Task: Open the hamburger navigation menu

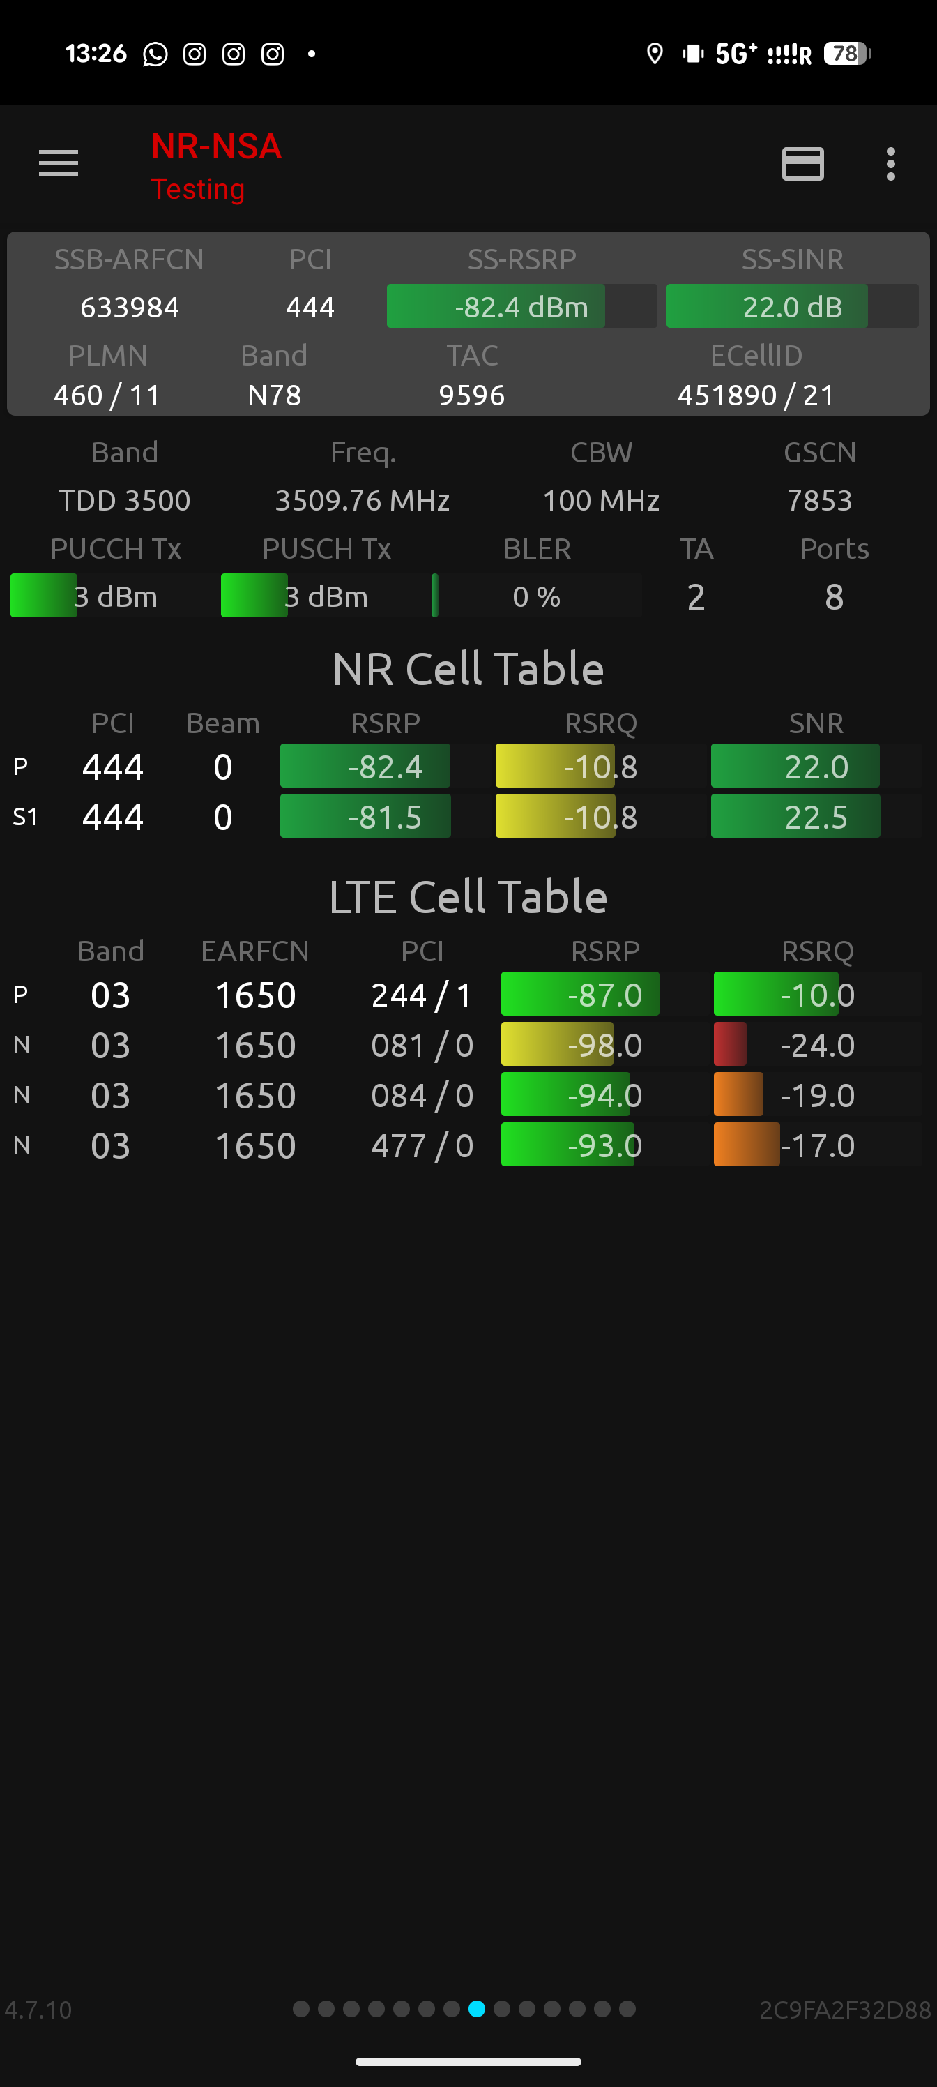Action: (x=59, y=164)
